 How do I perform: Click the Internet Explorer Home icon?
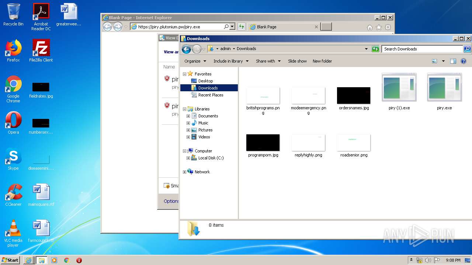pos(370,27)
